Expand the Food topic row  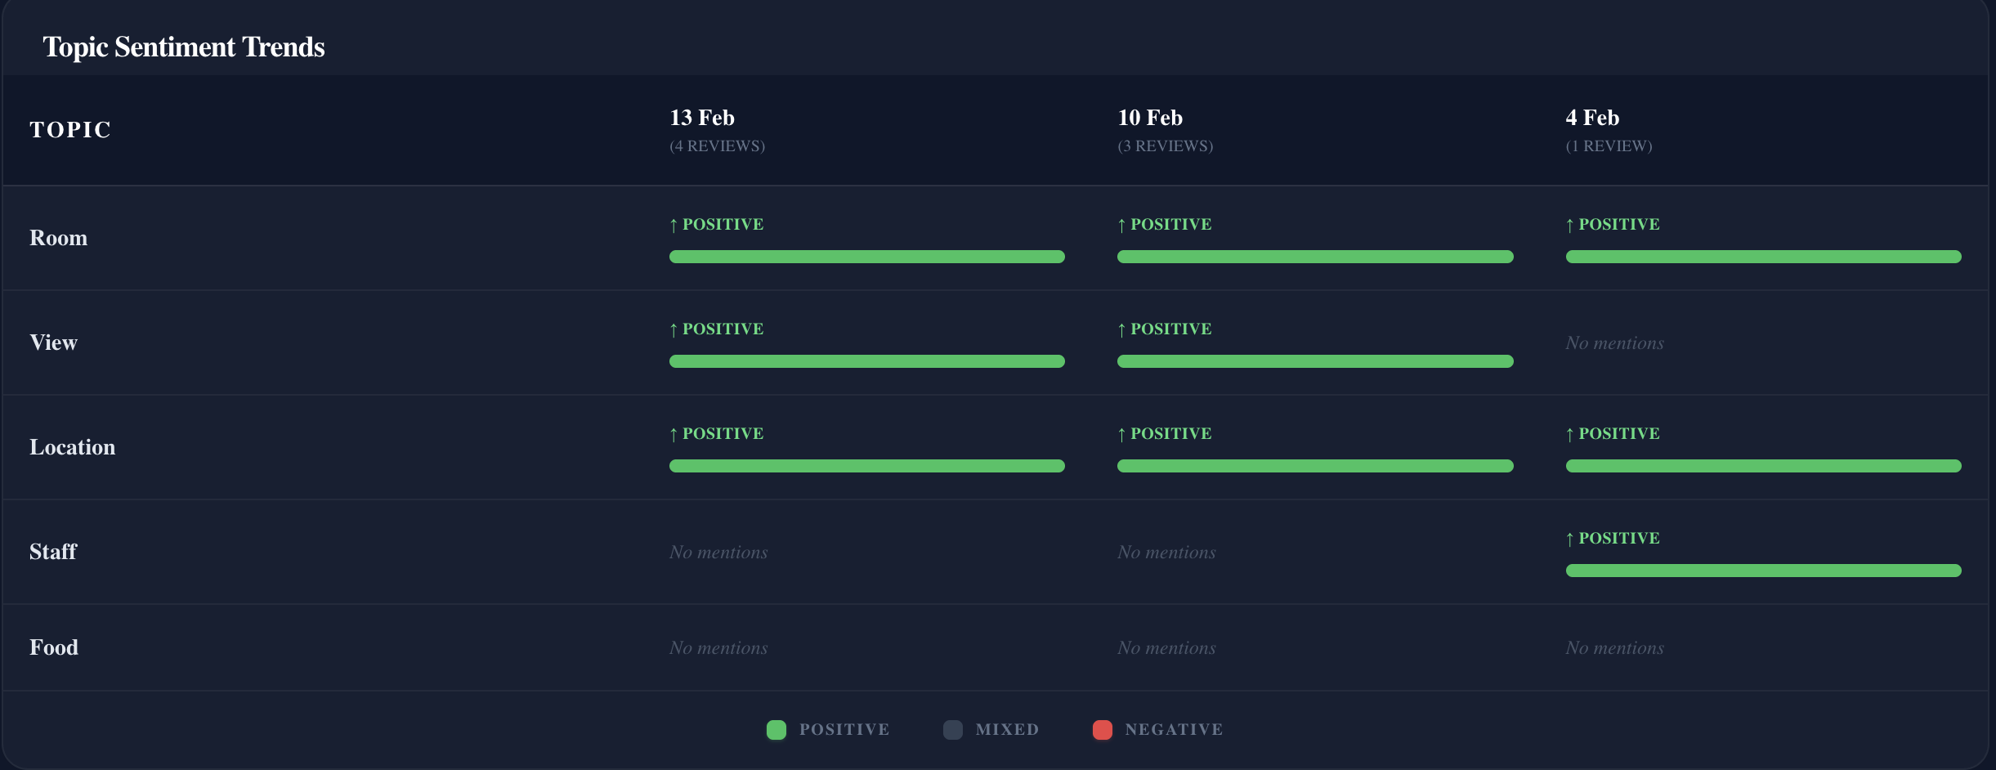pos(53,647)
